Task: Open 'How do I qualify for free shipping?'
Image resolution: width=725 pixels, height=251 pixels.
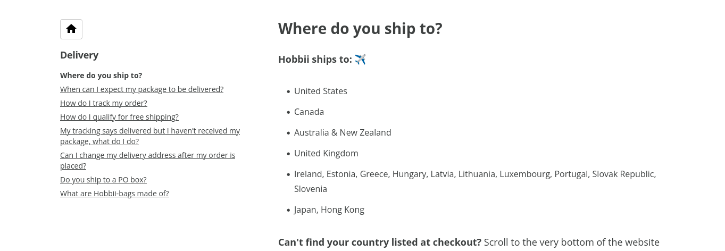Action: pos(119,117)
